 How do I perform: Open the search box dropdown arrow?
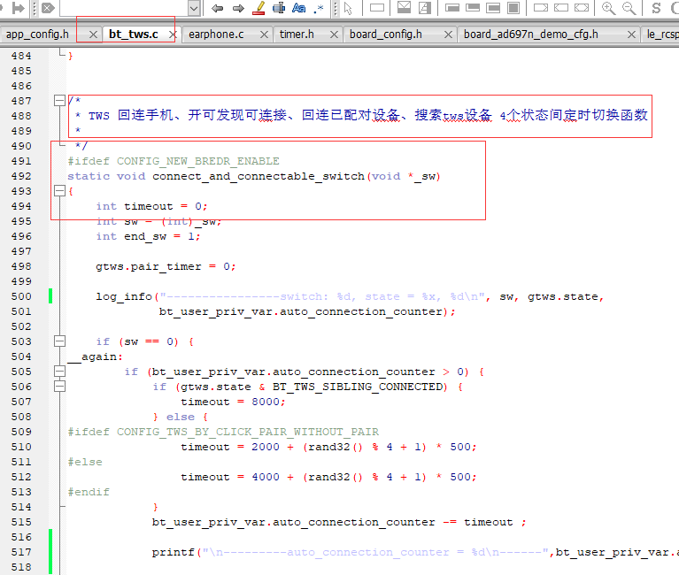click(194, 8)
